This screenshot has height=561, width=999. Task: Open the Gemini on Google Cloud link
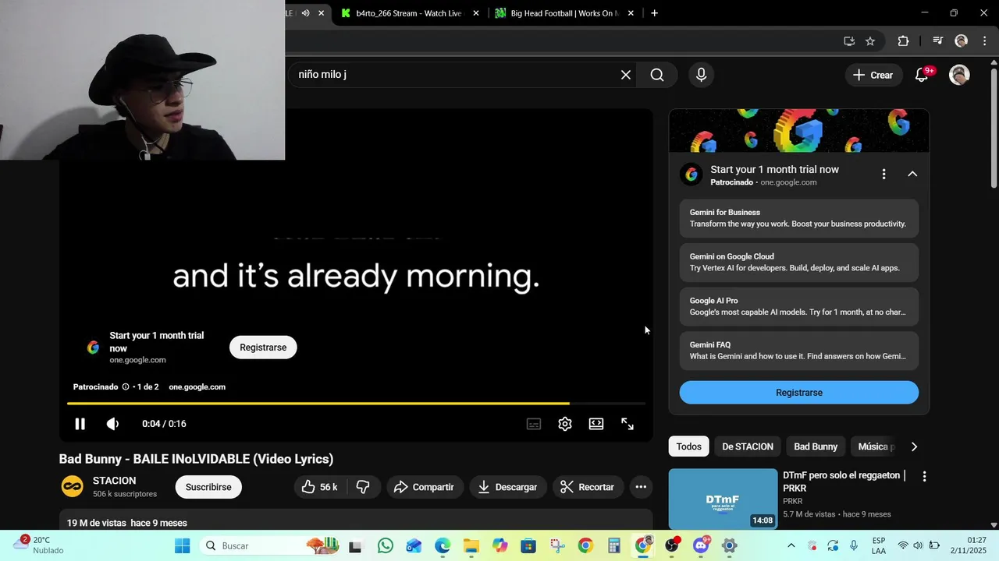pos(798,262)
